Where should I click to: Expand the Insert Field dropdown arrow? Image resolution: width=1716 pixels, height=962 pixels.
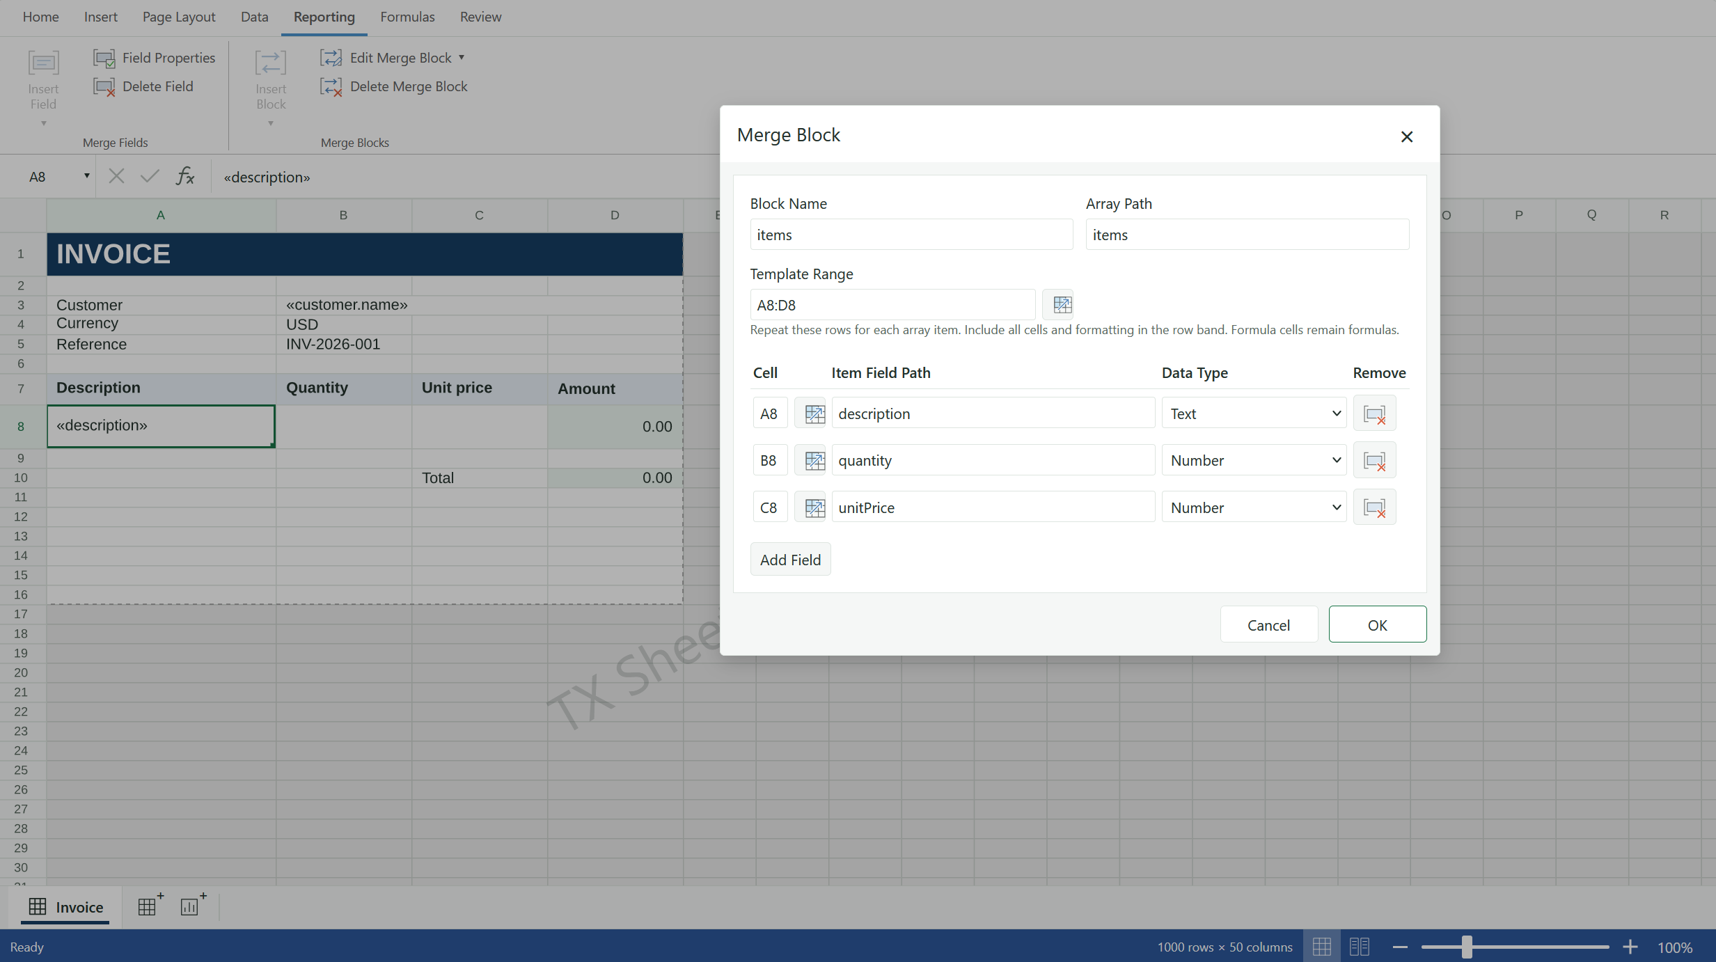pos(43,124)
